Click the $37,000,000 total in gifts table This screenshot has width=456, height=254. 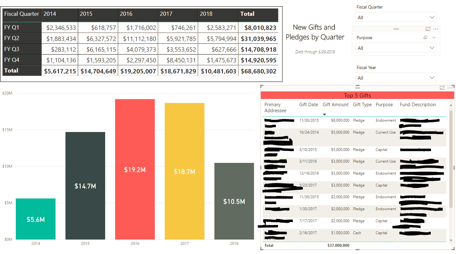click(338, 245)
